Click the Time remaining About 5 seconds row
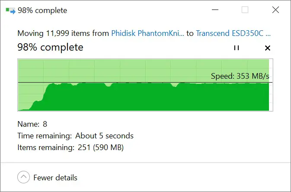291x192 pixels. [x=75, y=136]
